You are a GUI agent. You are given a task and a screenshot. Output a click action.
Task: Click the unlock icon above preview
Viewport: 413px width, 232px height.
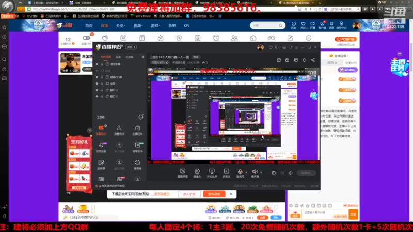287,60
